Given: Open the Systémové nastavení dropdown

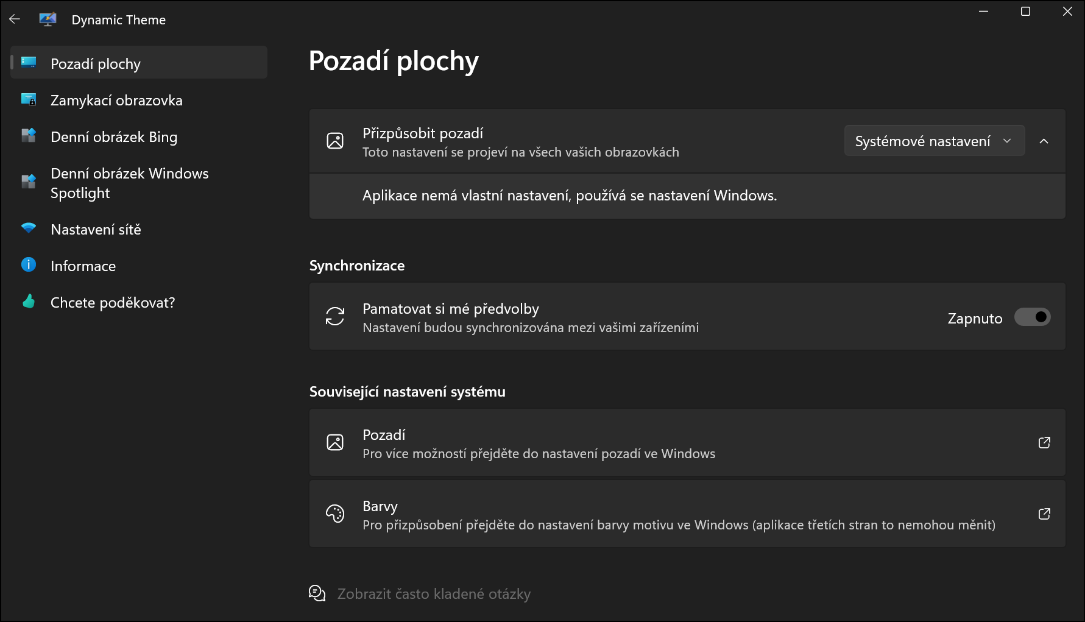Looking at the screenshot, I should point(934,141).
